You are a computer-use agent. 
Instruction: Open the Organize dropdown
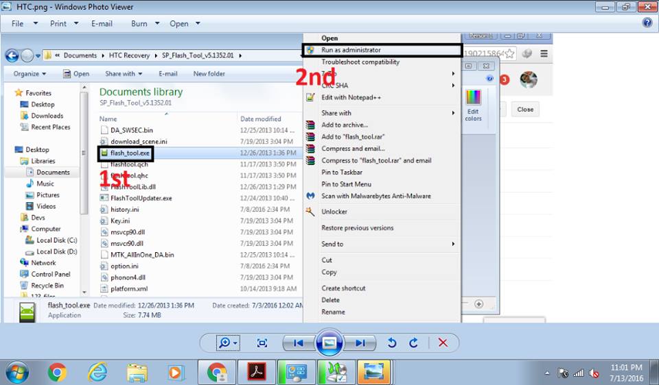coord(30,74)
